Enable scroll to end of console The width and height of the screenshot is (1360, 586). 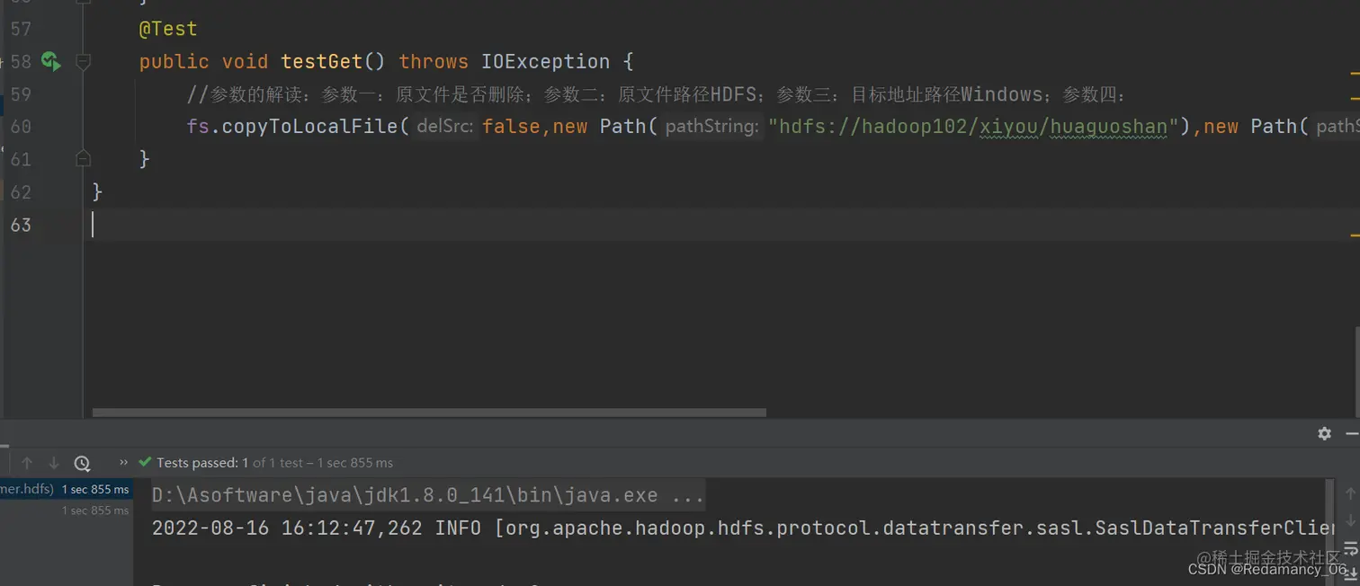1349,573
